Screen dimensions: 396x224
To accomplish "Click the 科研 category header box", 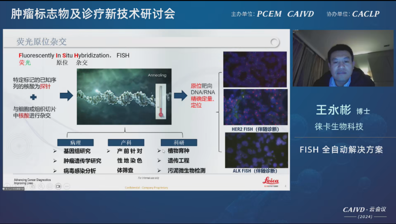I will pyautogui.click(x=179, y=143).
